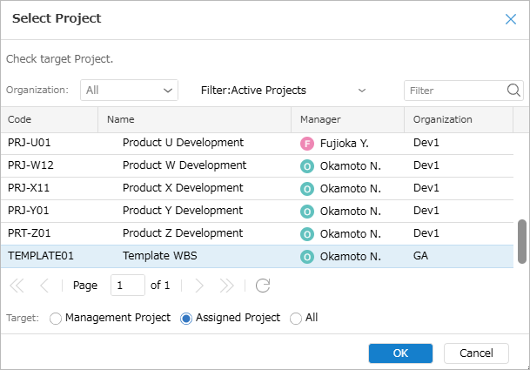Select the Assigned Project radio button
This screenshot has height=370, width=530.
pos(186,319)
